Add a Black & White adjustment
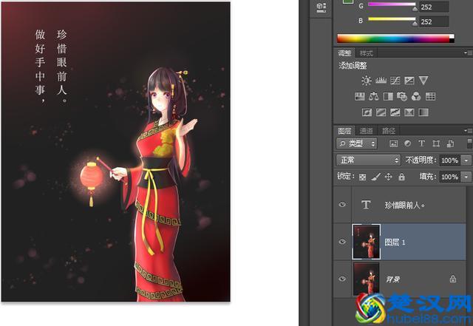This screenshot has width=473, height=326. click(x=388, y=96)
